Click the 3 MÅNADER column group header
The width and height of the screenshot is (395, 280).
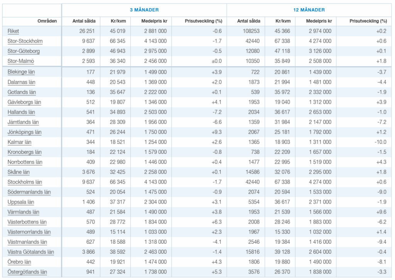coord(144,10)
